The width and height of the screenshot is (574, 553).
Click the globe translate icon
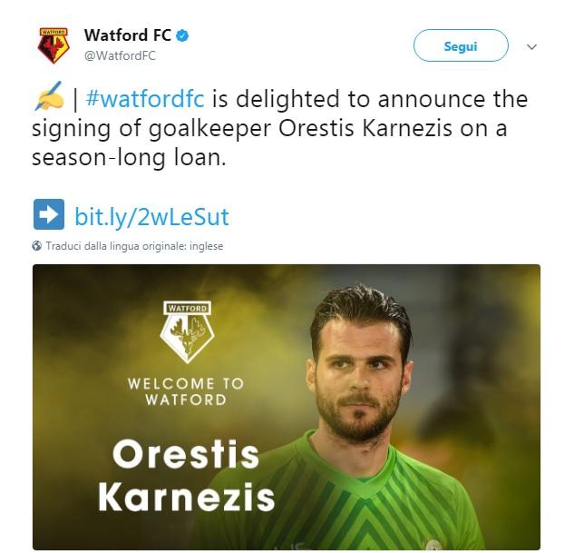37,246
